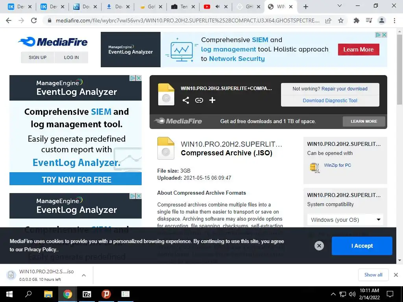Click the taskbar clock and date
403x302 pixels.
[x=369, y=294]
